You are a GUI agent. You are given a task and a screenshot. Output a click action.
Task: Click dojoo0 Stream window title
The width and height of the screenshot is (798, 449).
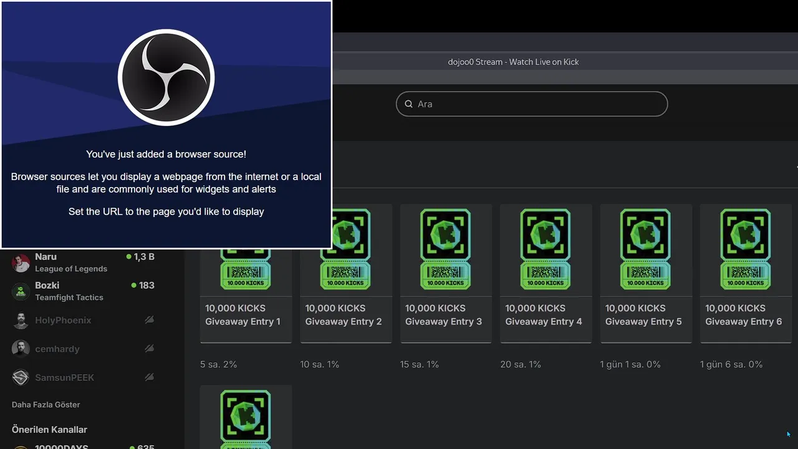pyautogui.click(x=513, y=62)
